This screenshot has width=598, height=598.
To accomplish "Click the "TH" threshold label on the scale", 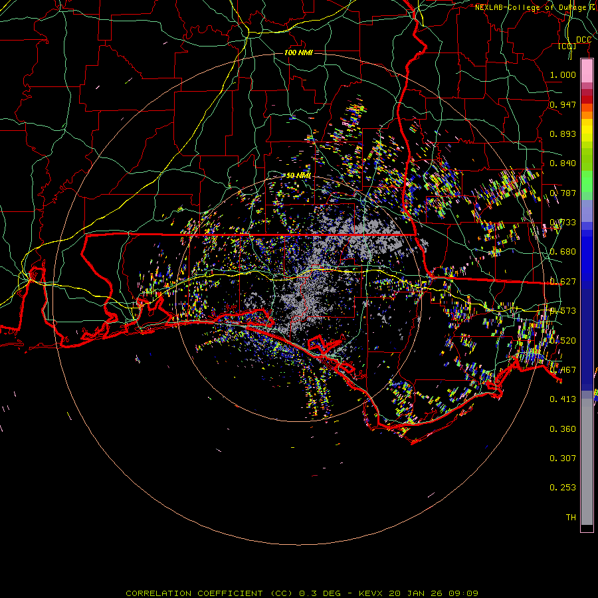I will click(571, 518).
